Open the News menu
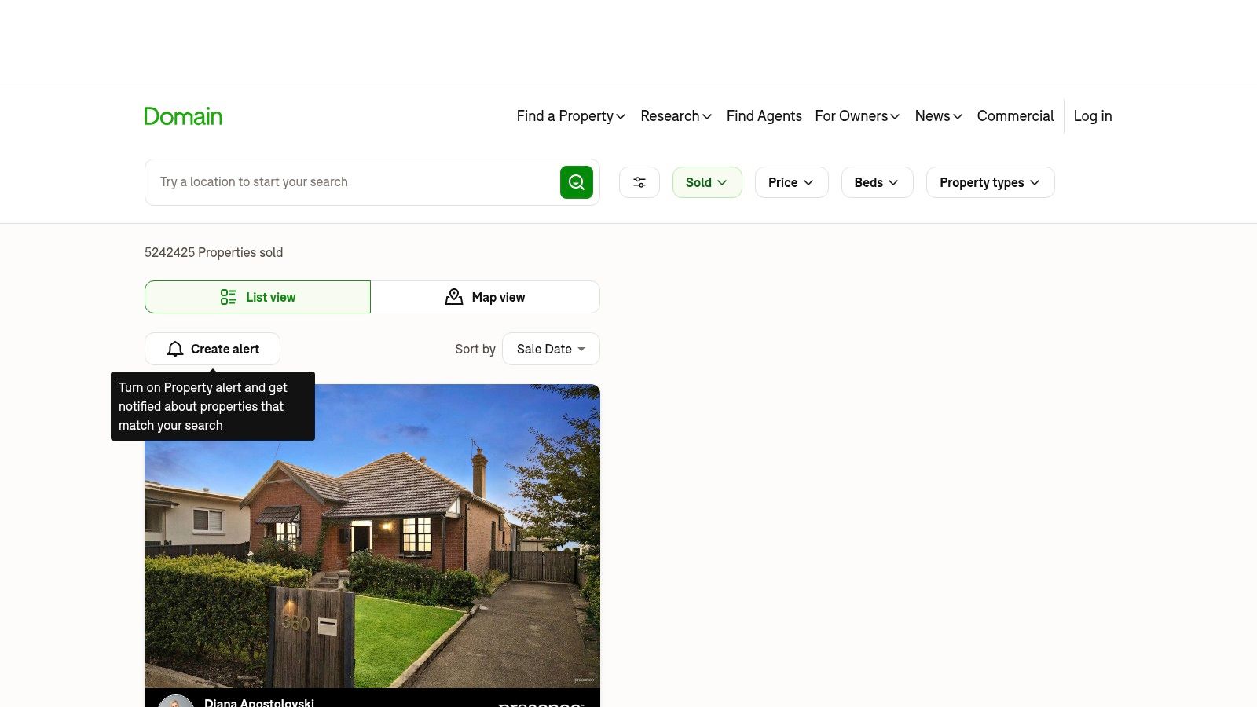This screenshot has width=1257, height=707. tap(937, 115)
